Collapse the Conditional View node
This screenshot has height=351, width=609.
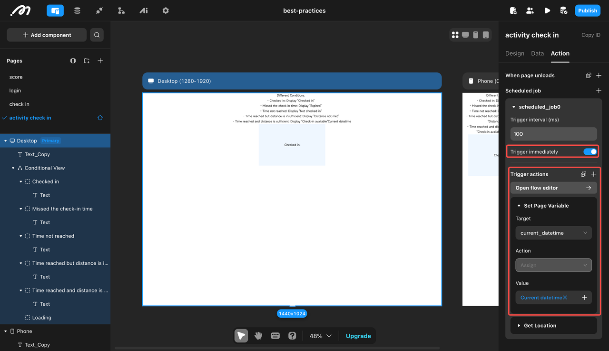point(13,168)
